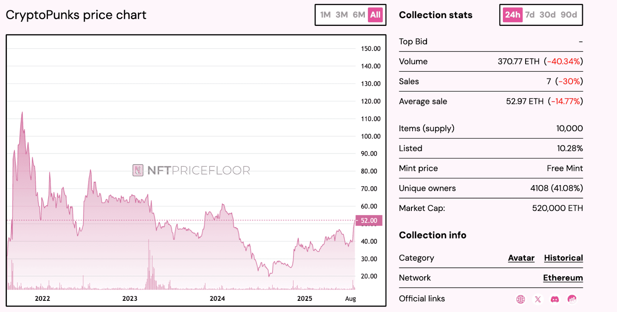Click the 150.00 price axis label
The image size is (617, 312).
pos(371,49)
